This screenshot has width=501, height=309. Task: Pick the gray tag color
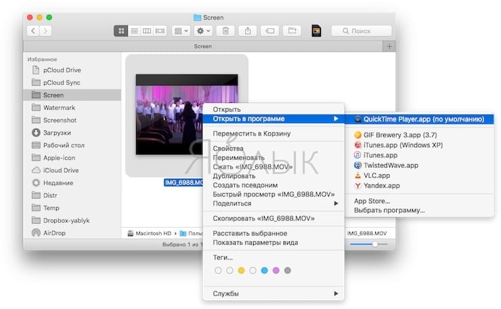pyautogui.click(x=288, y=270)
